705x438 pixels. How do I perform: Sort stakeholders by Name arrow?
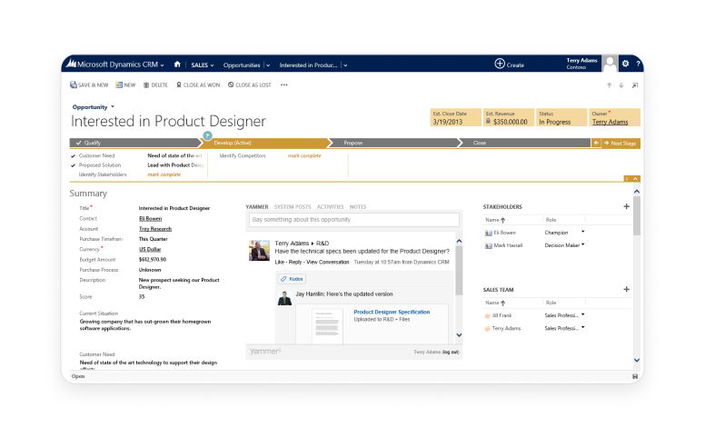502,220
